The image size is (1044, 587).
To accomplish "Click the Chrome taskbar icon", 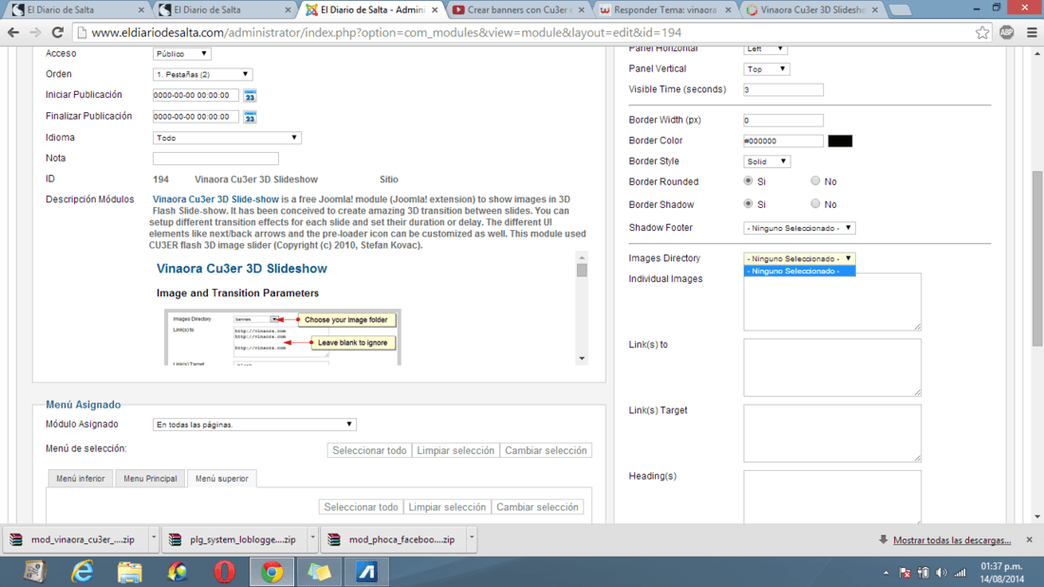I will (271, 572).
